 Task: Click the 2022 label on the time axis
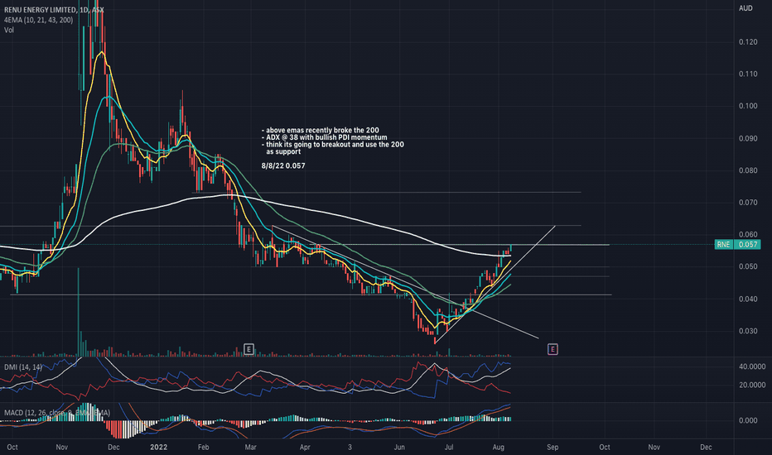(158, 447)
